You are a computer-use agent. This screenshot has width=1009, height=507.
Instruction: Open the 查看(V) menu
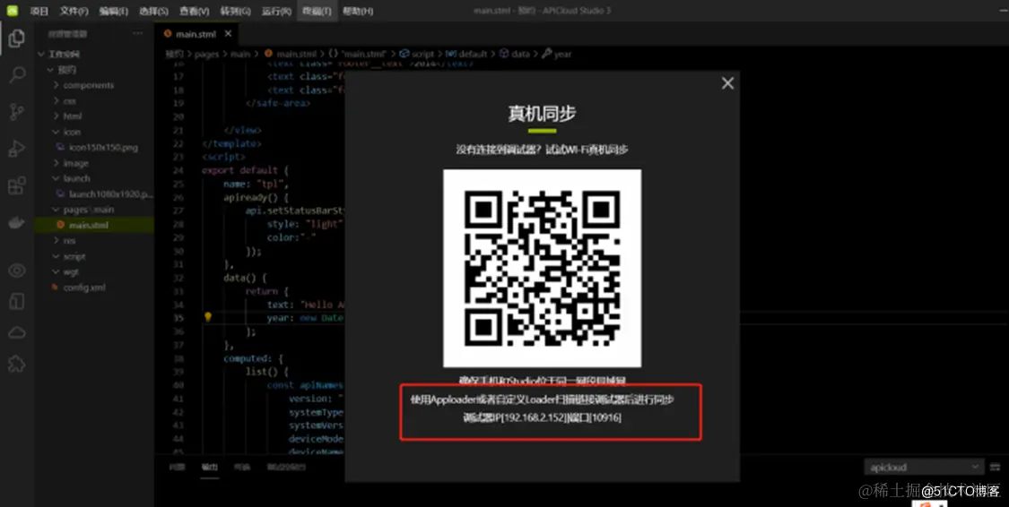[195, 11]
